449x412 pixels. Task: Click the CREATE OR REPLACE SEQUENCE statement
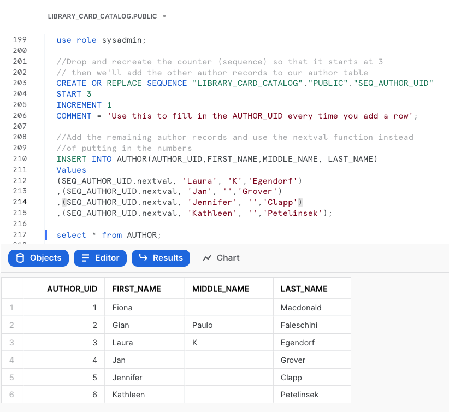click(x=245, y=83)
